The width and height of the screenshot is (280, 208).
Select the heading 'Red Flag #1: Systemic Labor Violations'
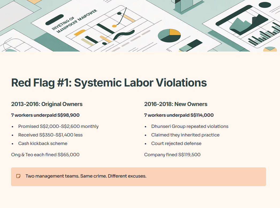pyautogui.click(x=109, y=83)
